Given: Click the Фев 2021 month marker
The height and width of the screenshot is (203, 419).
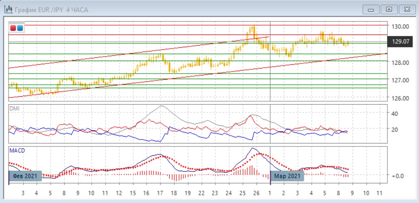Looking at the screenshot, I should [25, 176].
